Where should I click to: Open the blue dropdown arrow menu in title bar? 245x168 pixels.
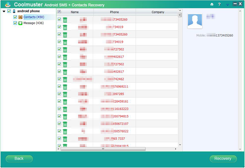tap(227, 4)
